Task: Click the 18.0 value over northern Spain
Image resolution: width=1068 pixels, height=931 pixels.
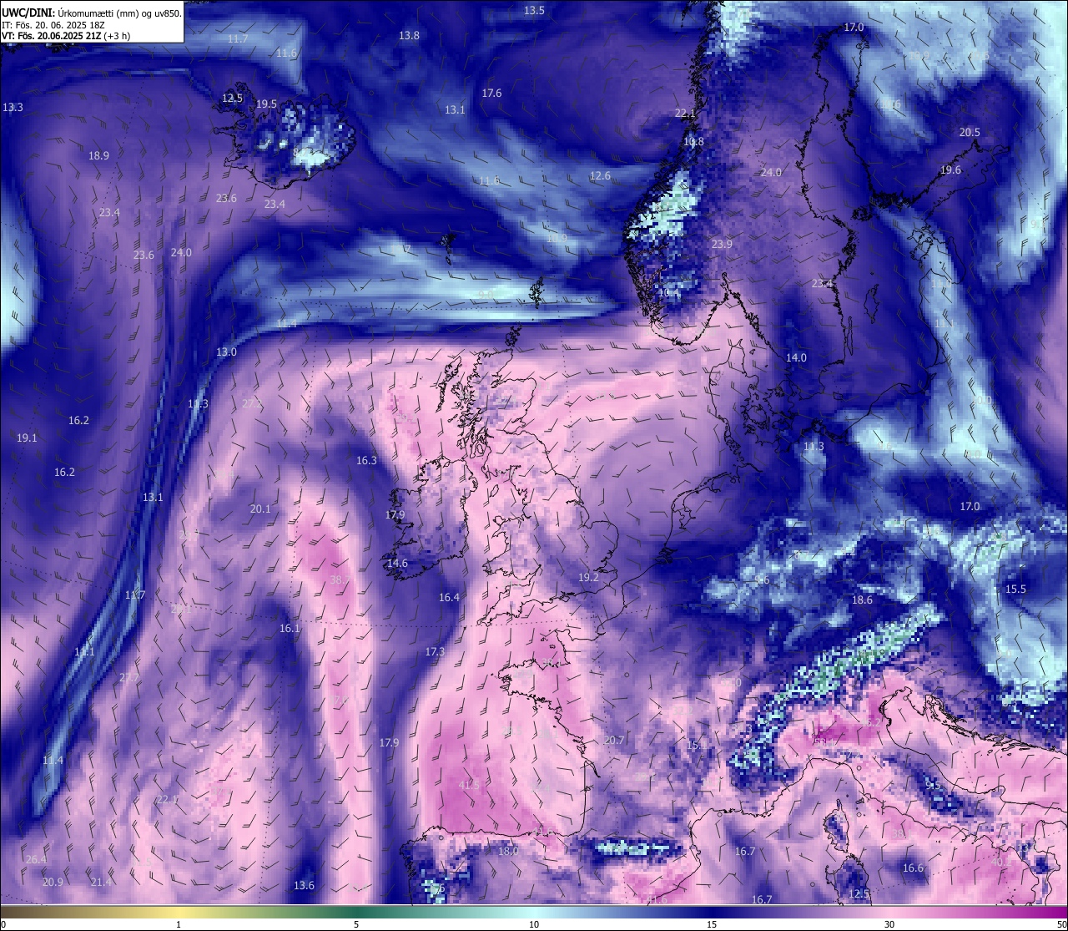Action: 508,852
